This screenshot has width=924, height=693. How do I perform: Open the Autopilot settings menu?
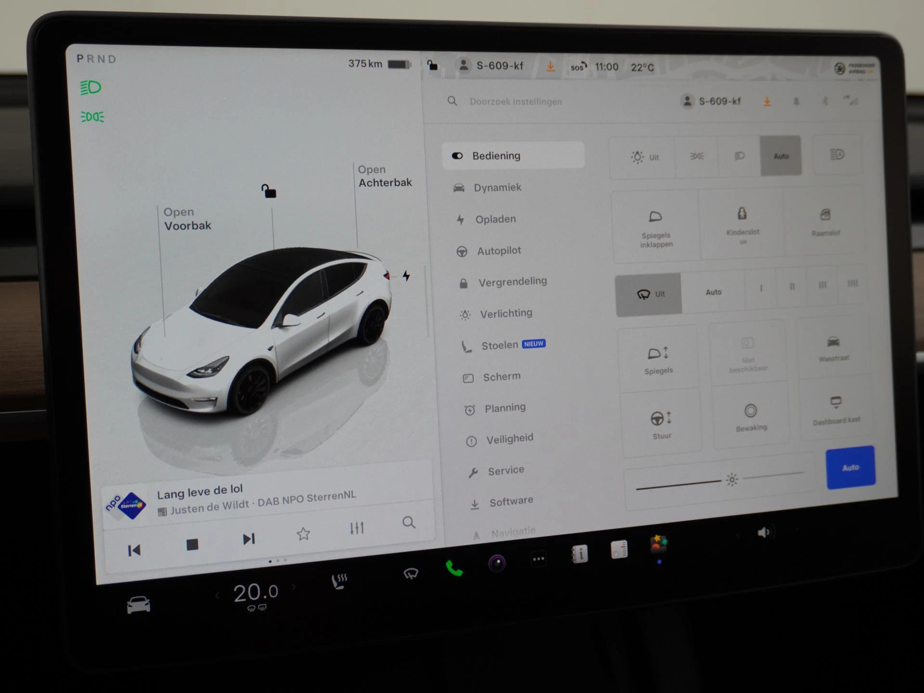pyautogui.click(x=488, y=251)
